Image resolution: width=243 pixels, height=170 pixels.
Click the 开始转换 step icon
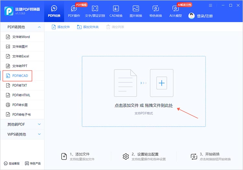coord(194,156)
